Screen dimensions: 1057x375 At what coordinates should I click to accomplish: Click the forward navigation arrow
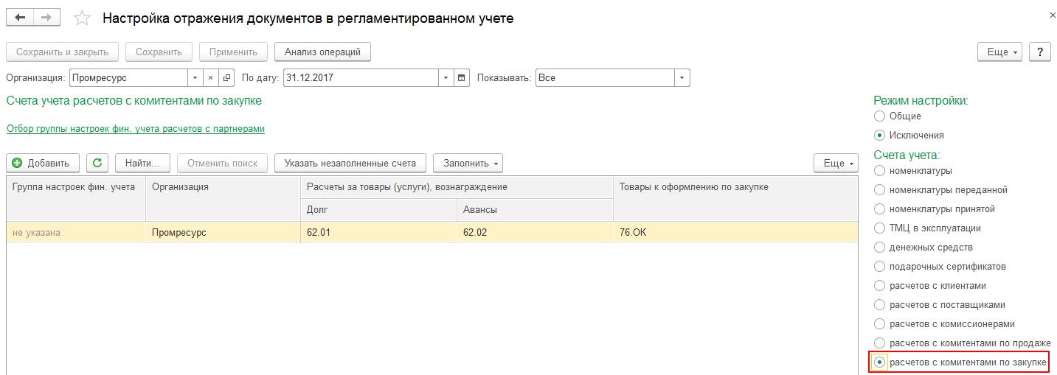click(x=46, y=18)
